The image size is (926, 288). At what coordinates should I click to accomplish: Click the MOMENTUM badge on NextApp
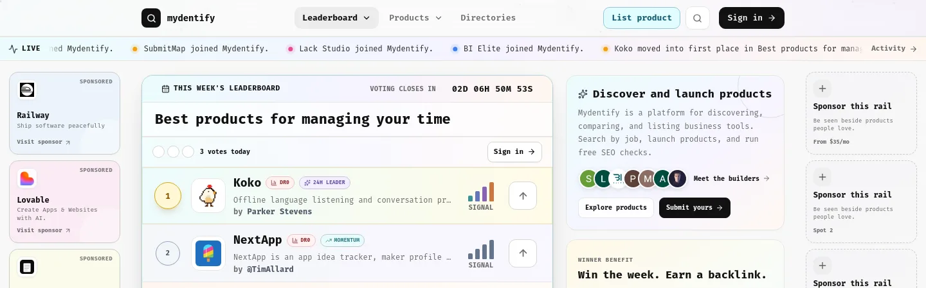point(342,241)
